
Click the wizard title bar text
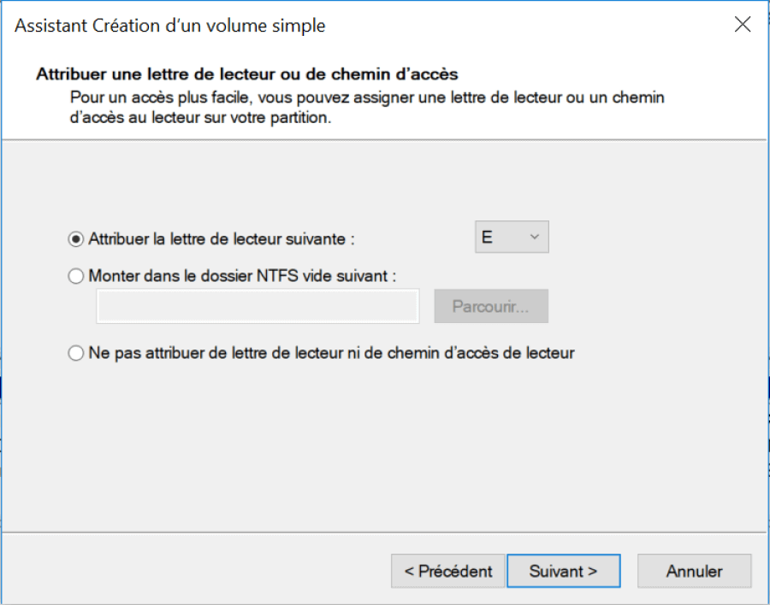[x=169, y=25]
